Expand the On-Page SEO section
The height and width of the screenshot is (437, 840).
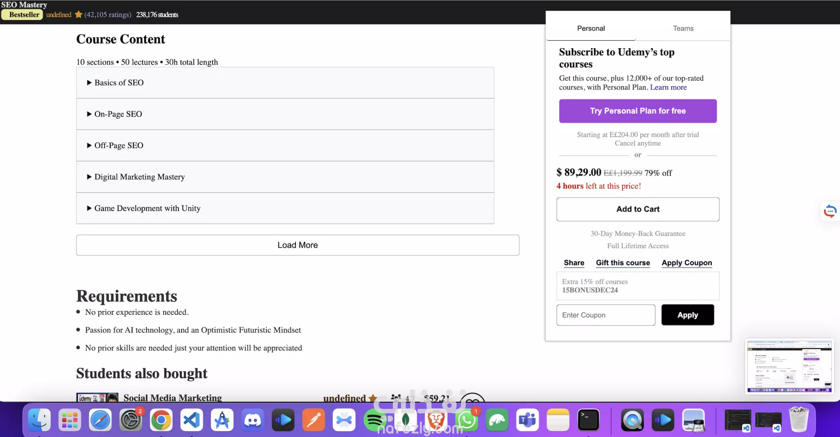285,114
